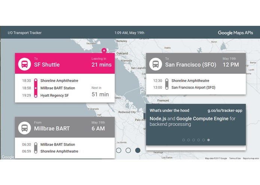Click the Berkeley map label
Viewport: 260px width, 185px height.
coord(122,41)
